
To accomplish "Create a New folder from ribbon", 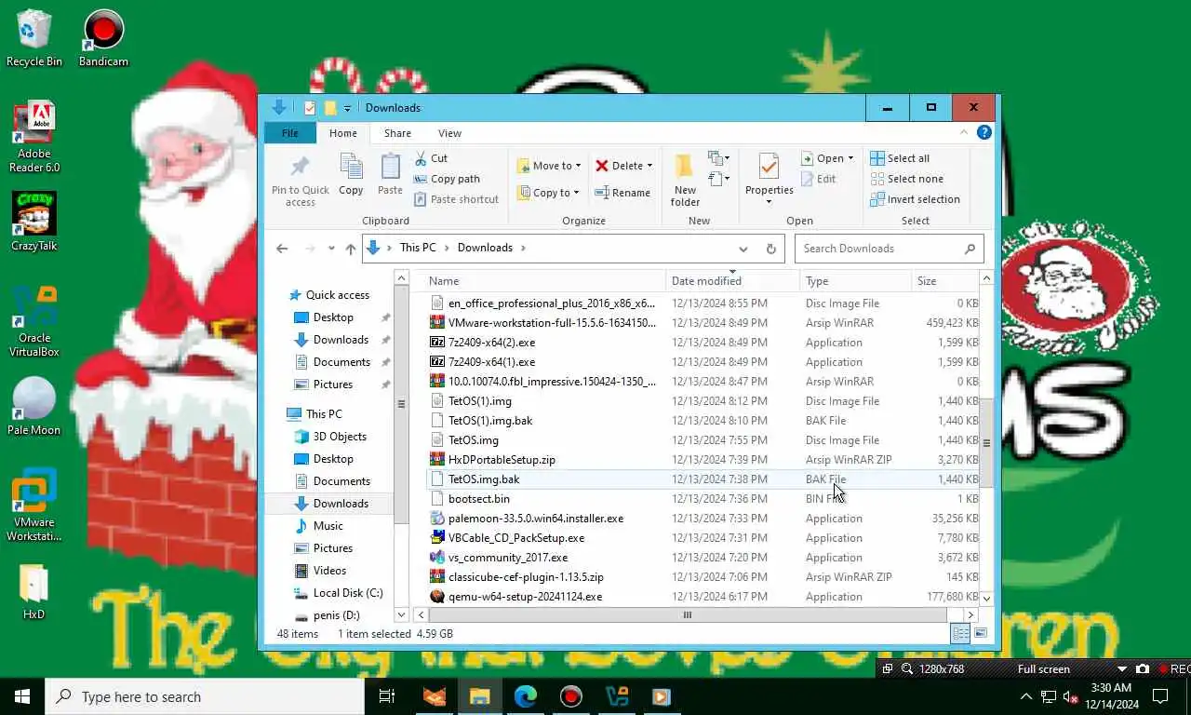I will point(685,181).
